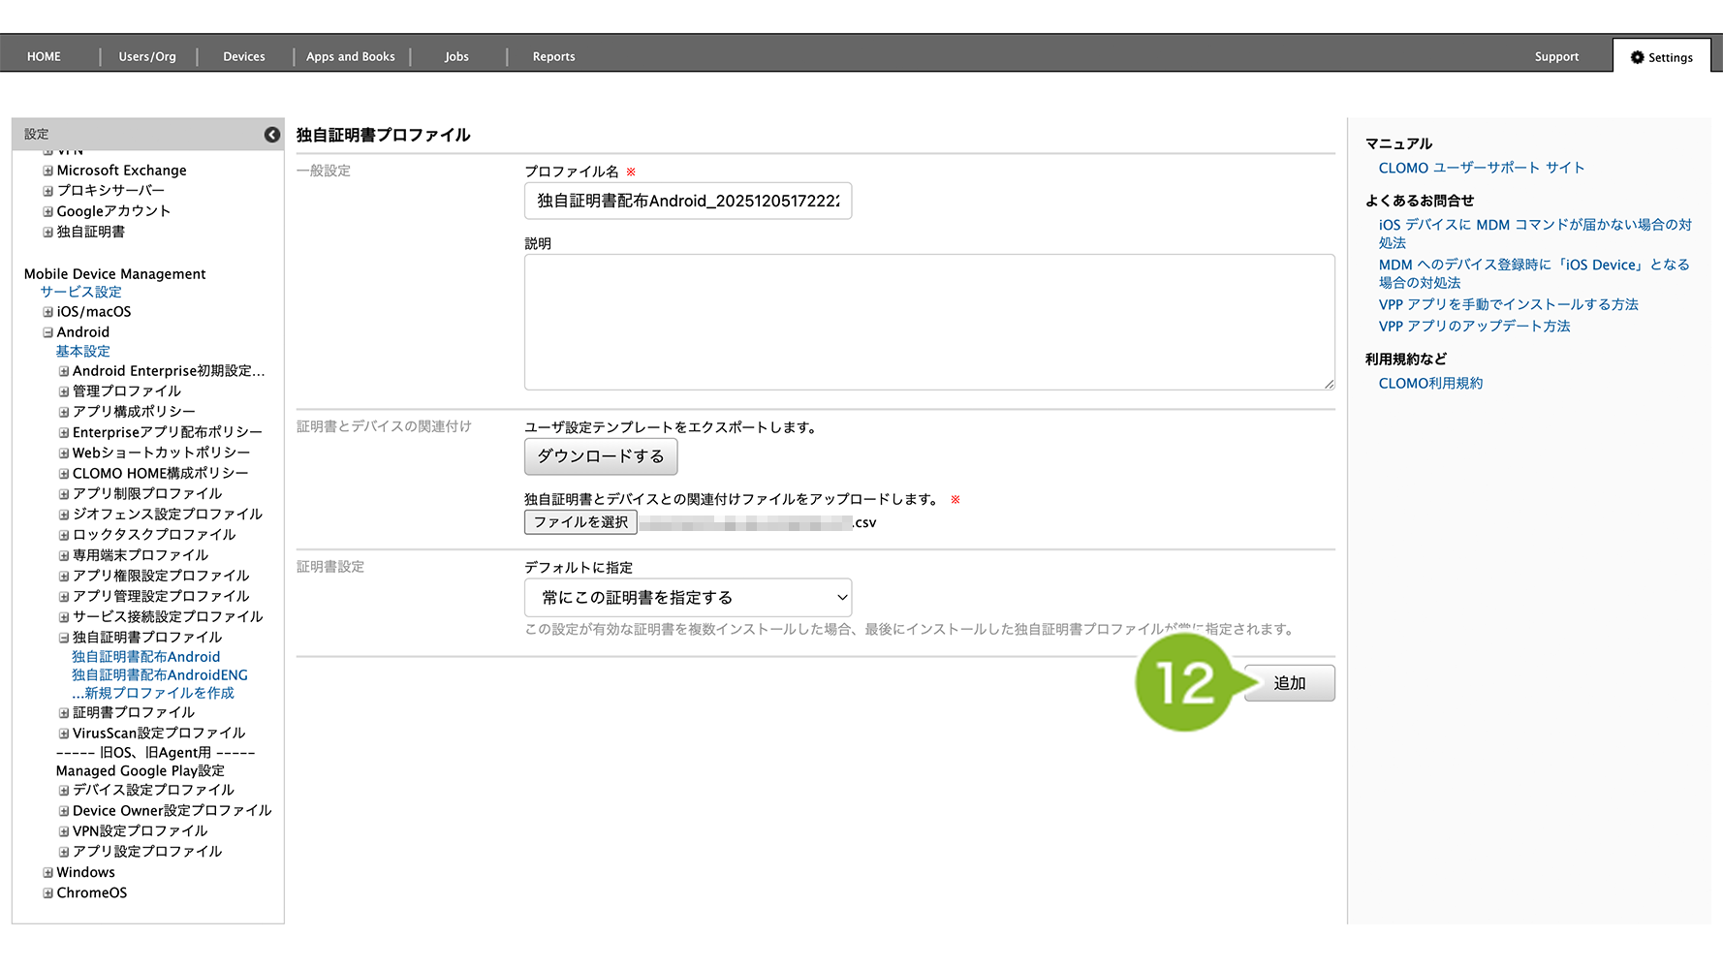Open Settings via the gear icon
The width and height of the screenshot is (1723, 969).
point(1638,57)
